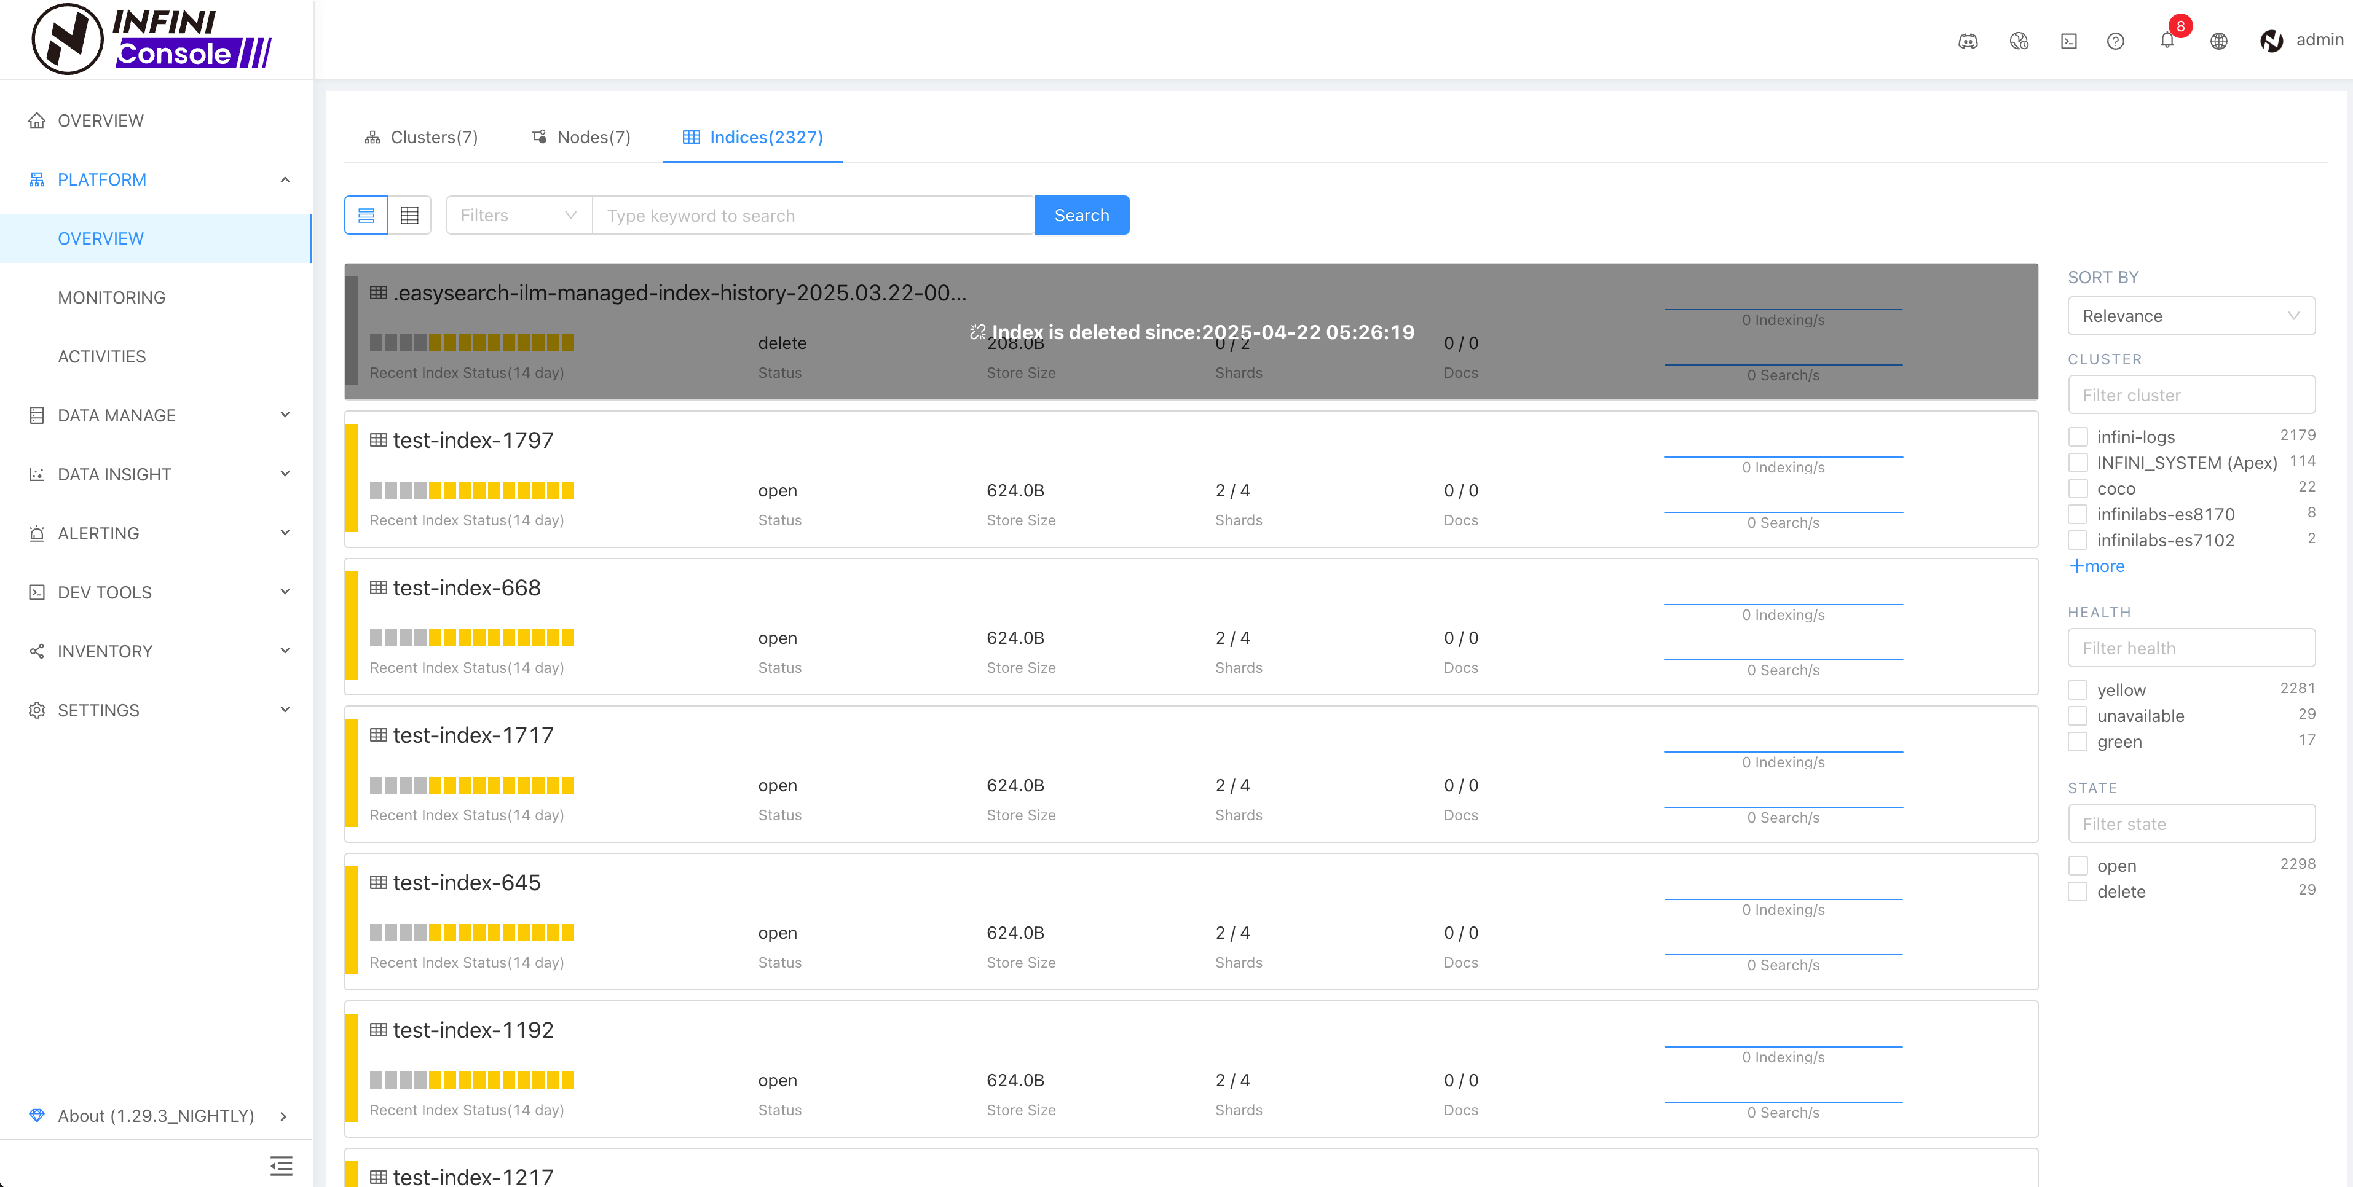Open the Relevance sort dropdown
The height and width of the screenshot is (1187, 2353).
(x=2190, y=316)
